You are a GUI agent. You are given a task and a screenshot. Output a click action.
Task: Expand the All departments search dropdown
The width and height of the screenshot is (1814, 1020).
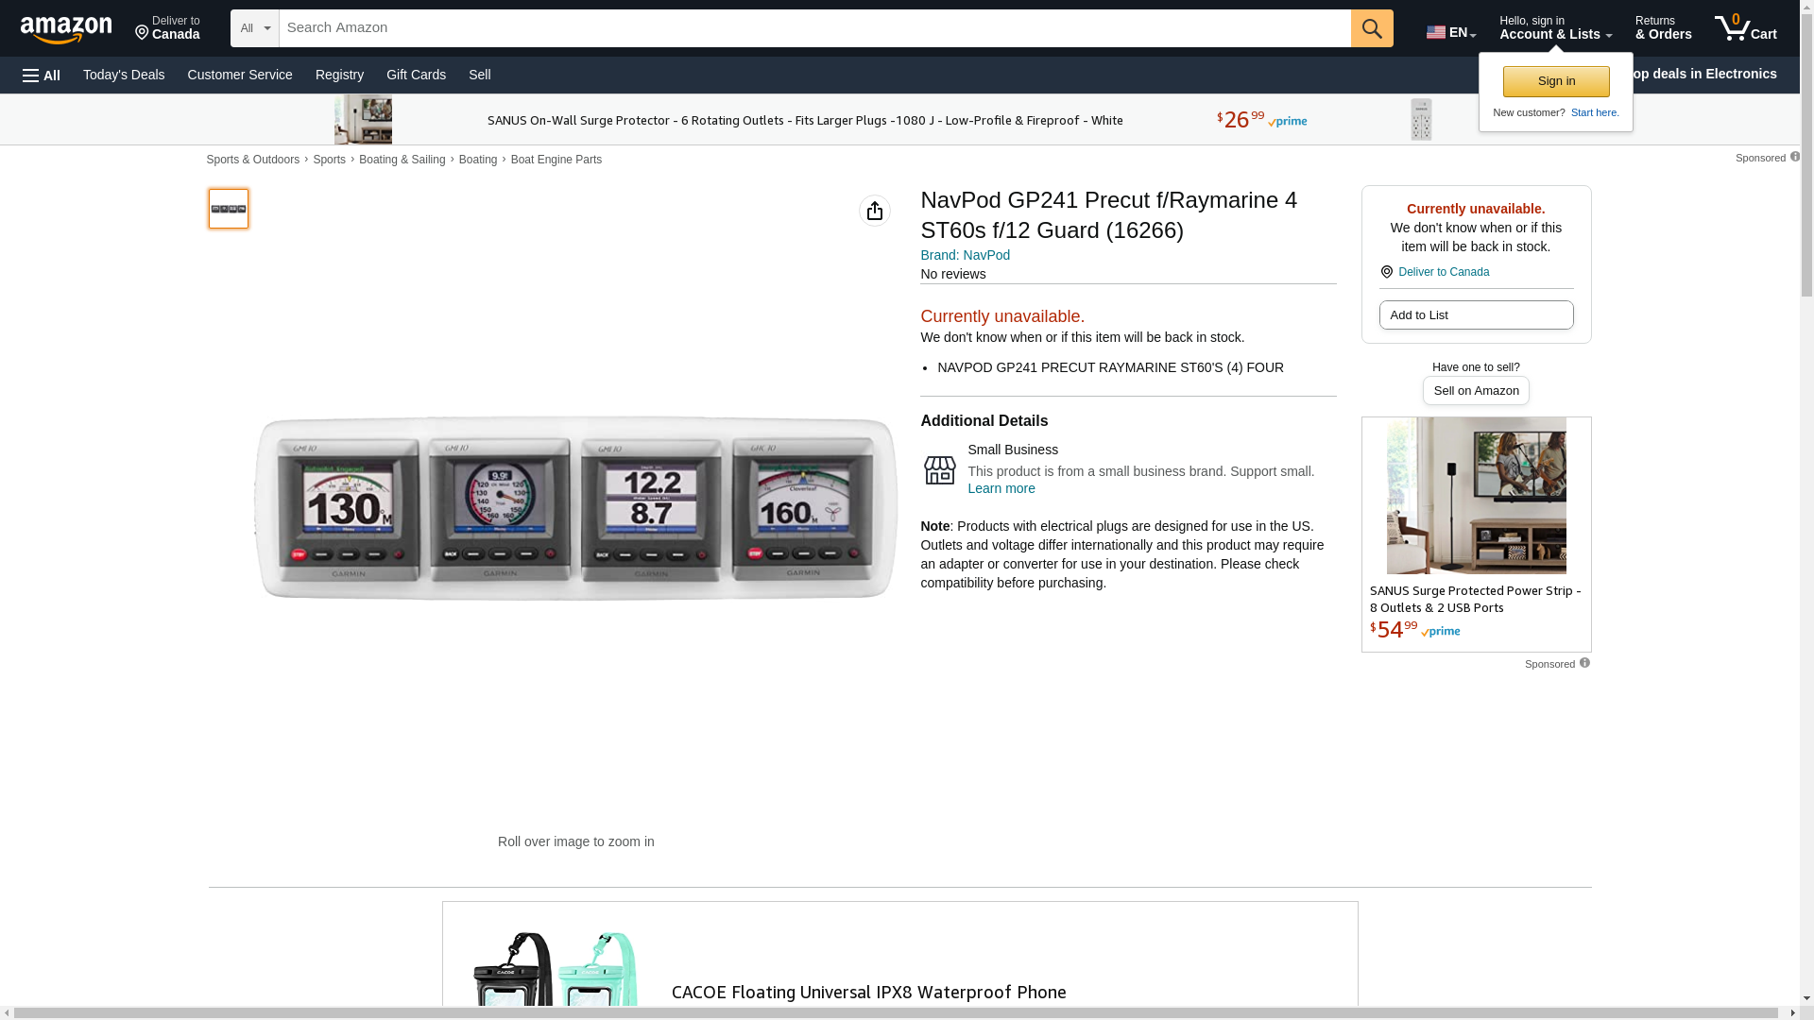254,28
